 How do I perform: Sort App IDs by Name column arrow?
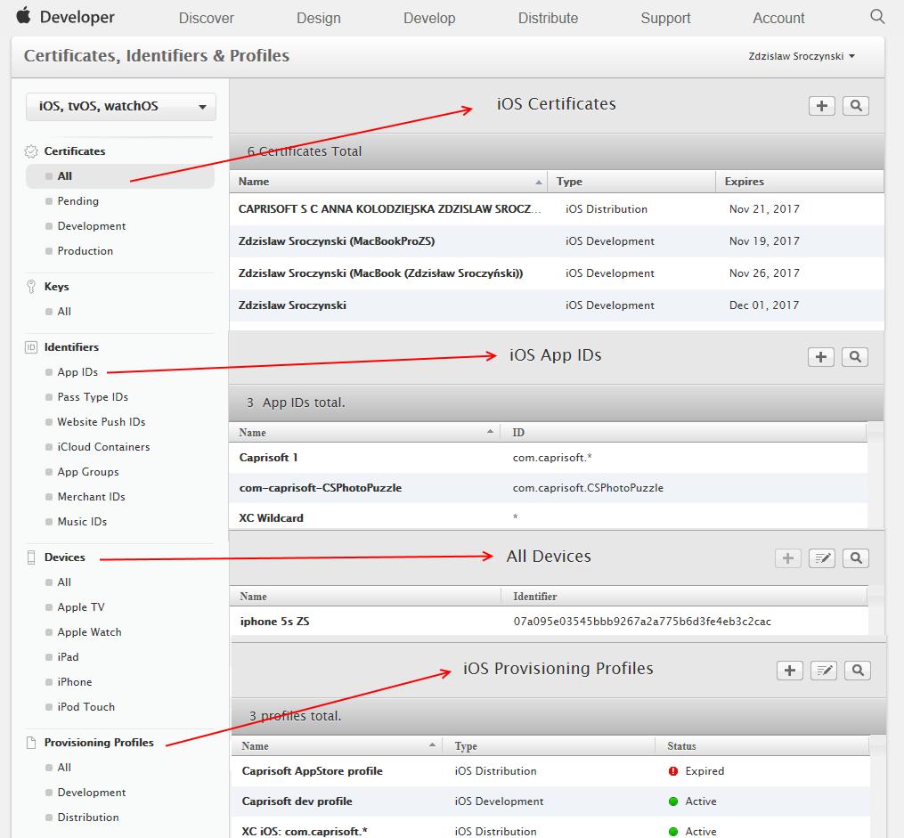point(490,432)
